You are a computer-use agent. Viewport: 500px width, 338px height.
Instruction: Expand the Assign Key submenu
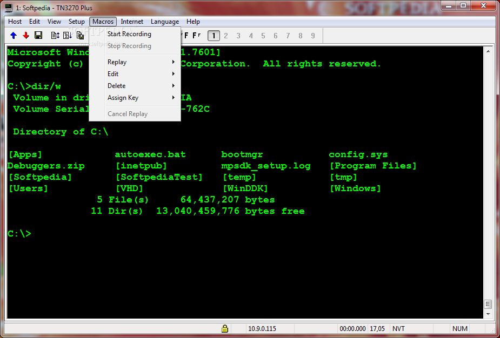click(135, 98)
